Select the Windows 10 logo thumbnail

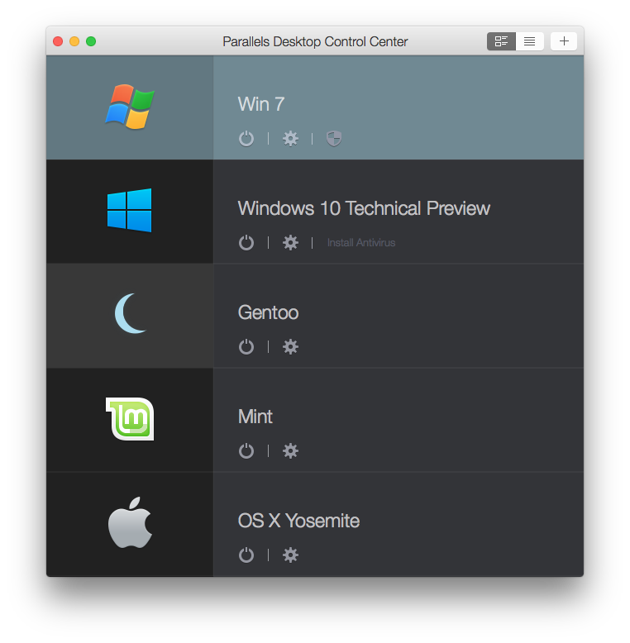click(x=130, y=211)
